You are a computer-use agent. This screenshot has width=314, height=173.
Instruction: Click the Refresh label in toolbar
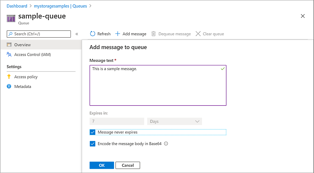[104, 34]
